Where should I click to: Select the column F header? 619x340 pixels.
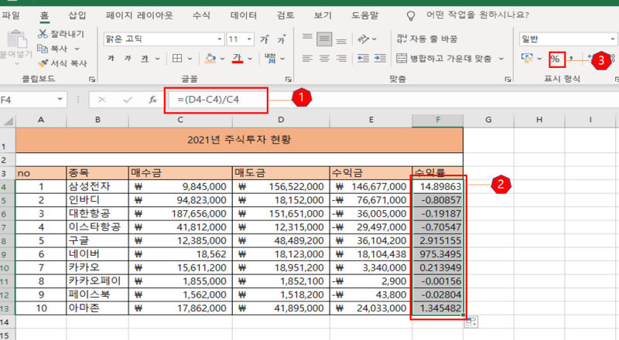pyautogui.click(x=438, y=120)
